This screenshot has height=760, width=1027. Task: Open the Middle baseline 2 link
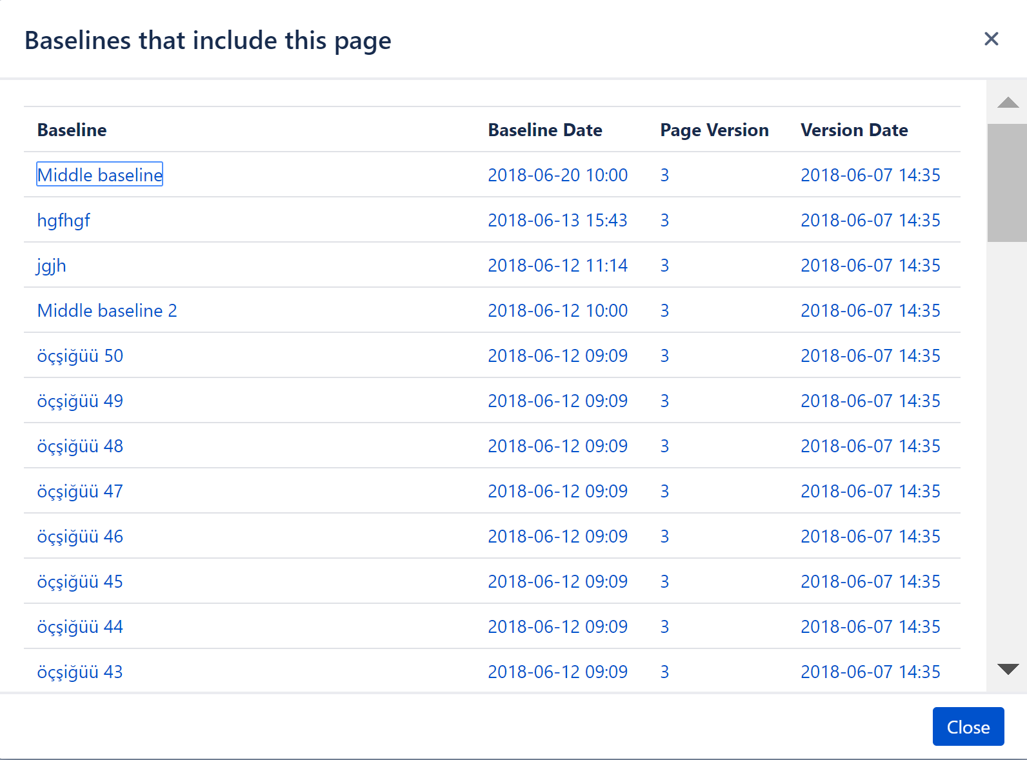coord(106,310)
